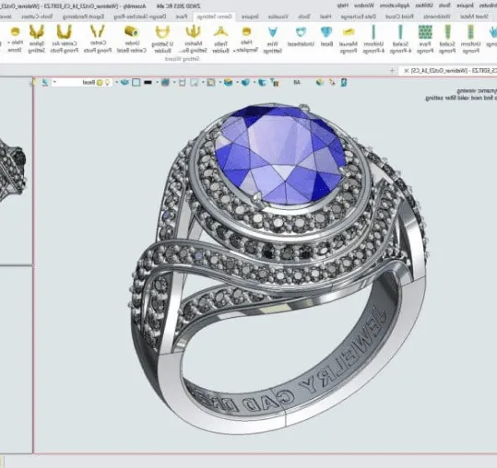Screen dimensions: 497x468
Task: Expand dropdown arrow beside black color swatch
Action: coord(157,83)
